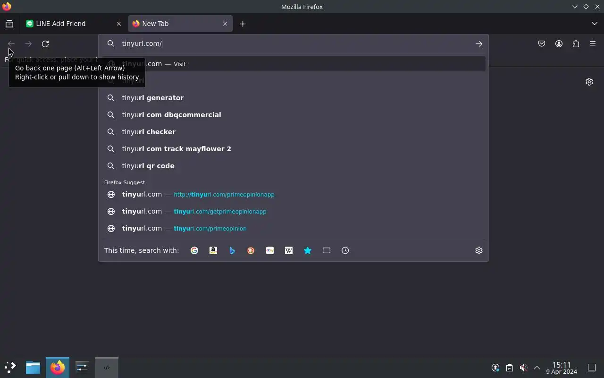The image size is (604, 378).
Task: Choose the tinyurl generator suggestion
Action: coord(294,98)
